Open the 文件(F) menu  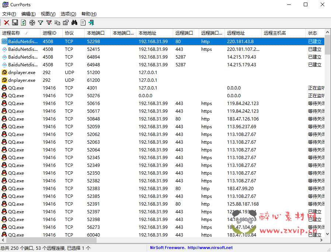[9, 14]
